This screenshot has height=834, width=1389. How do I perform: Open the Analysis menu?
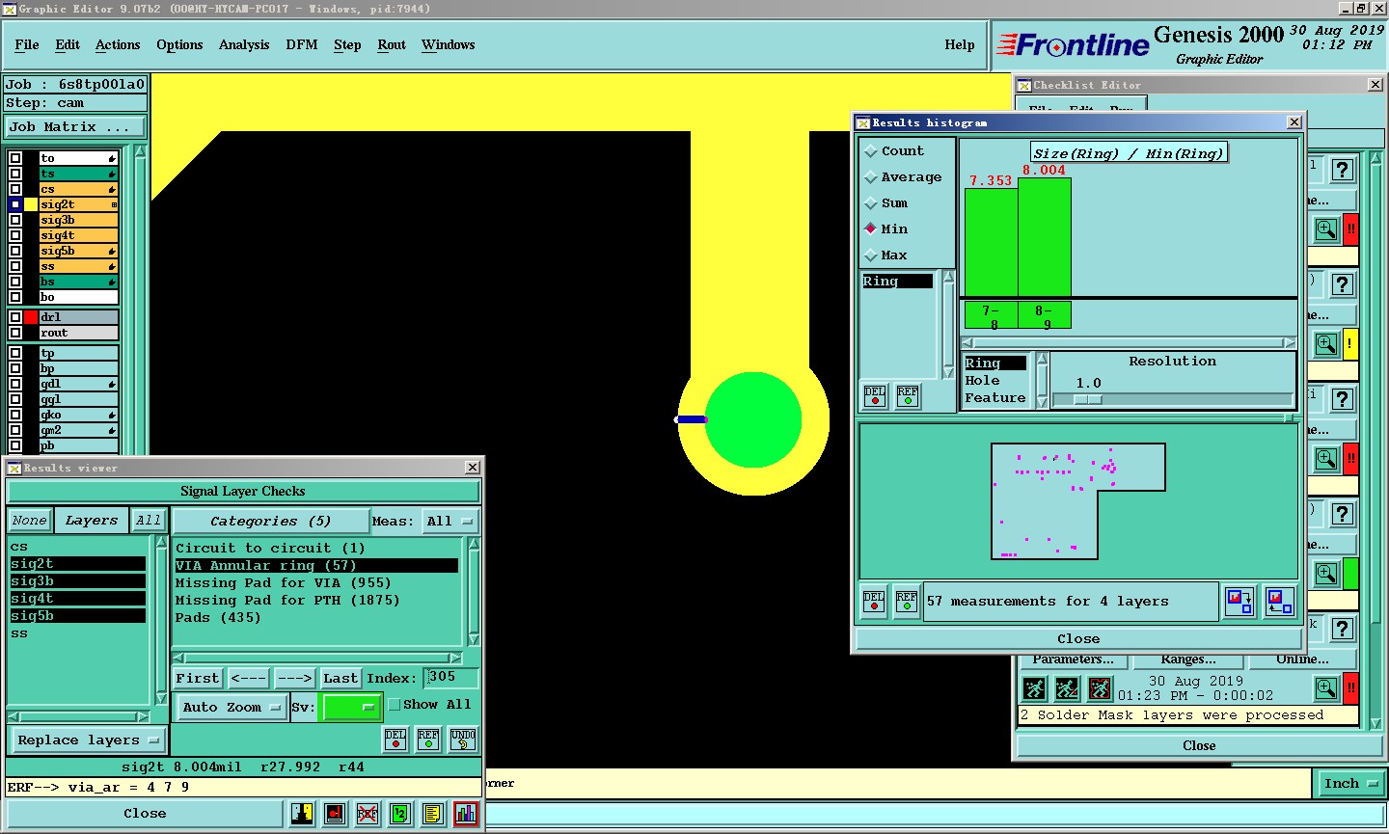244,45
